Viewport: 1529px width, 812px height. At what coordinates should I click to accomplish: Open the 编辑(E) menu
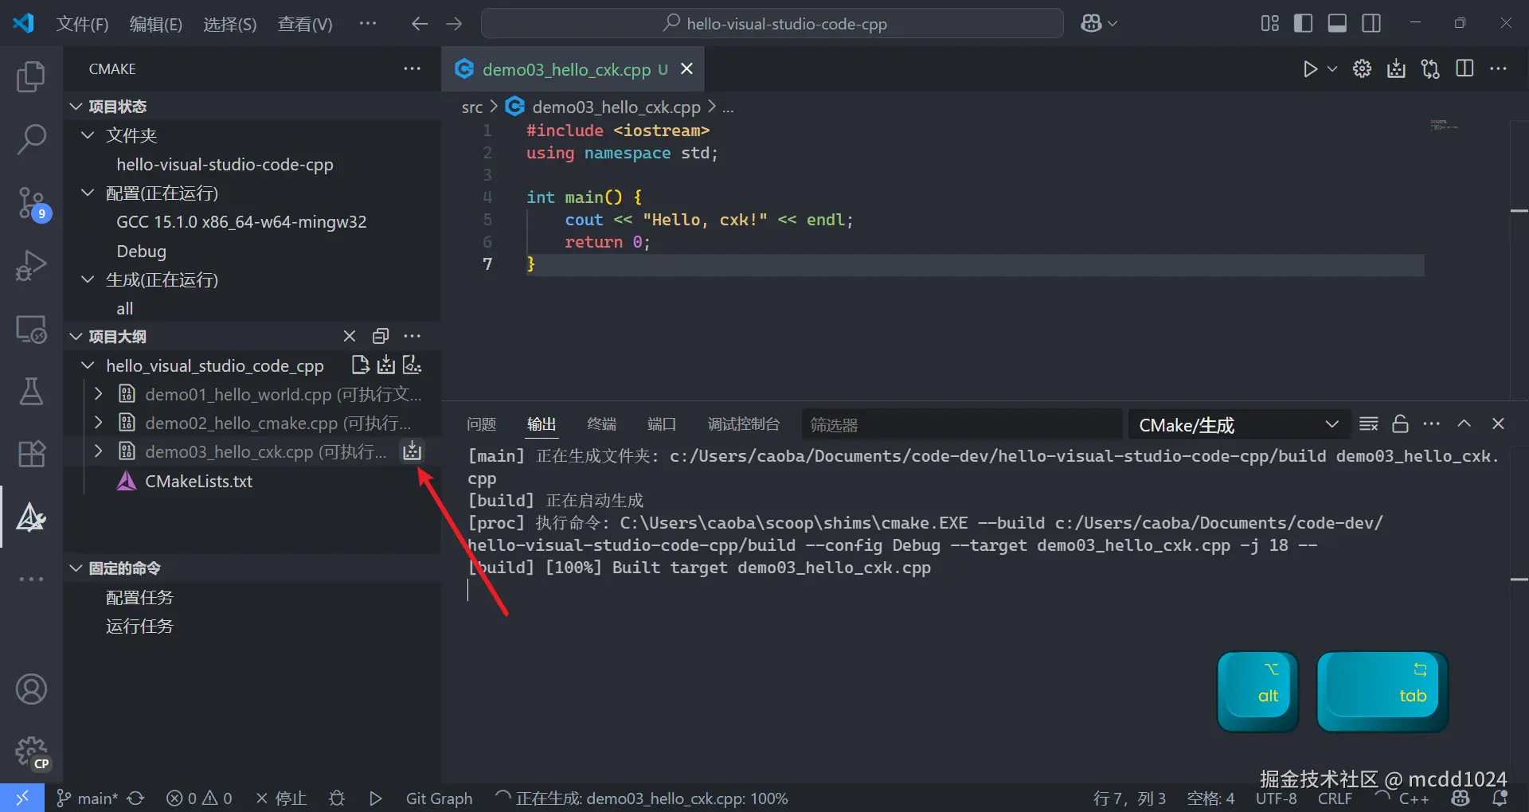pos(156,24)
